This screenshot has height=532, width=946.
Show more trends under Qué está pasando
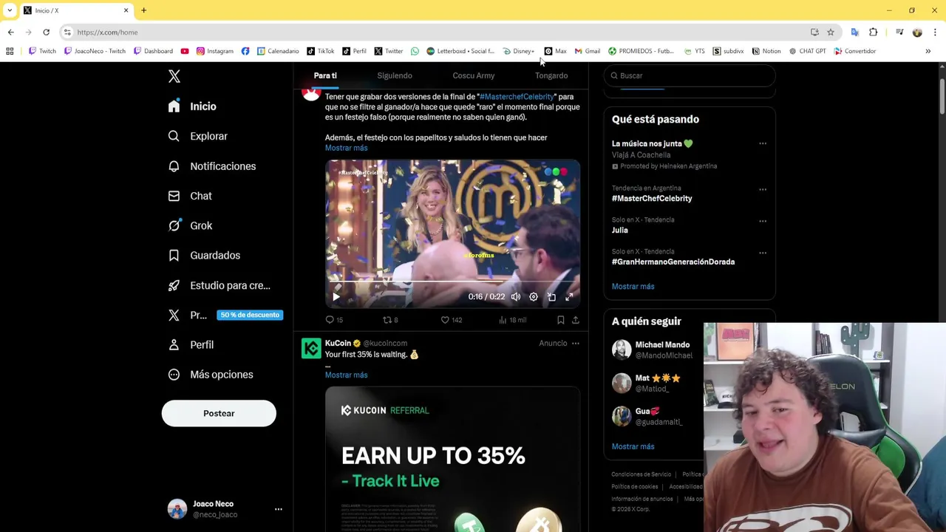633,286
